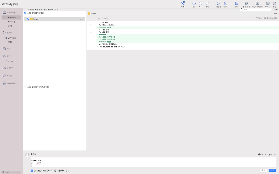This screenshot has width=279, height=174.
Task: Click the current-branch circle marker beside JP-test
Action: point(6,38)
